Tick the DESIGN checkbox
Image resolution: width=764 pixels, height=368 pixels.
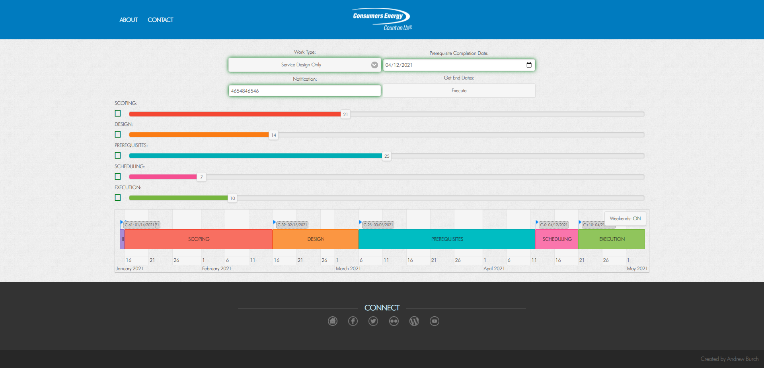tap(118, 135)
